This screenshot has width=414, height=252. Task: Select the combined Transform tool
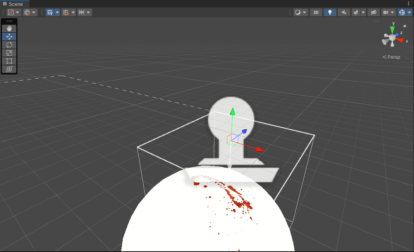(x=9, y=69)
